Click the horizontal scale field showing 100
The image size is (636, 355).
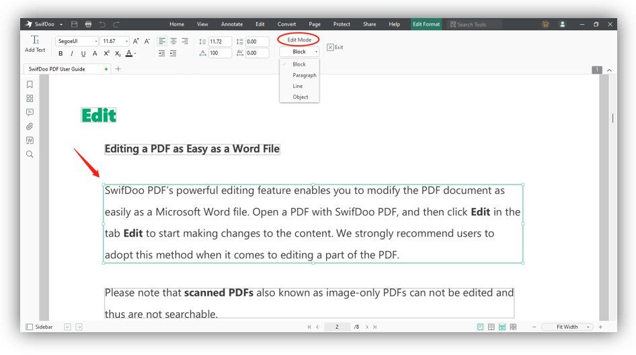click(x=220, y=53)
